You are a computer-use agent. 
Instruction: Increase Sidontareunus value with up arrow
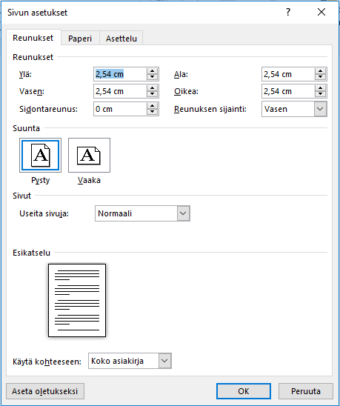pos(153,106)
